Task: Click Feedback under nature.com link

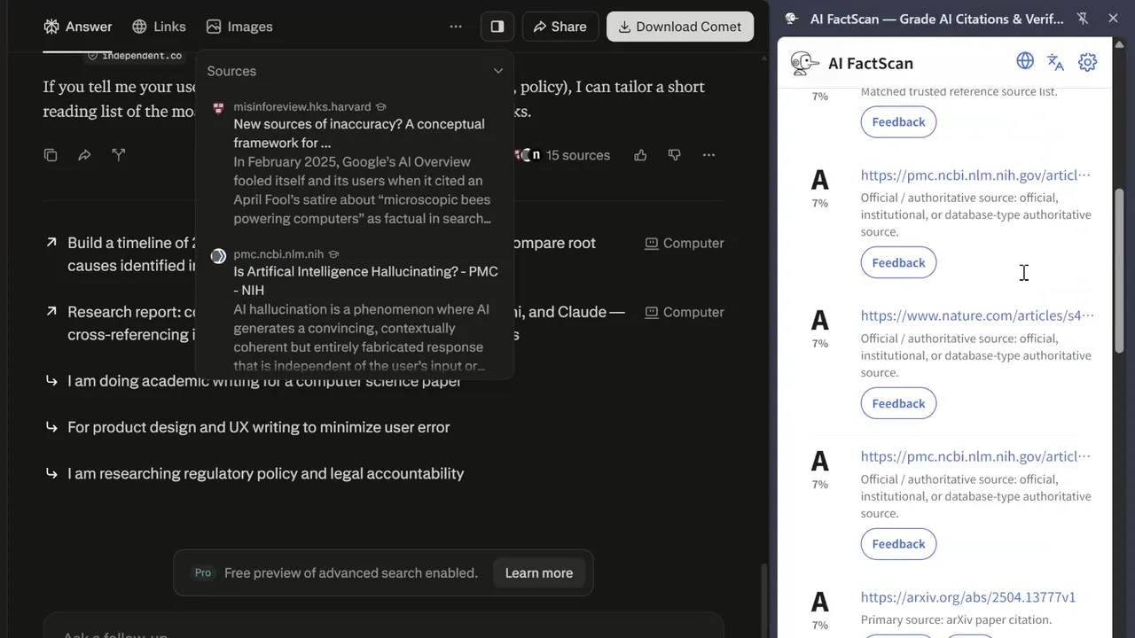Action: click(898, 403)
